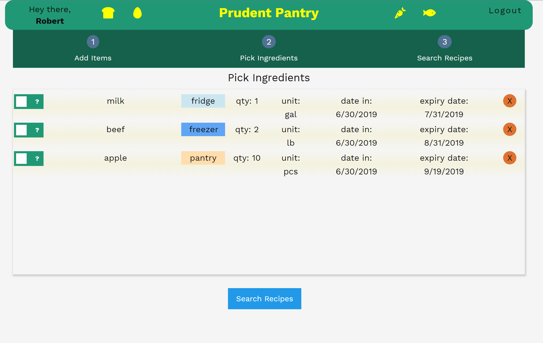Toggle checkbox for apple ingredient
Image resolution: width=543 pixels, height=343 pixels.
[x=21, y=158]
